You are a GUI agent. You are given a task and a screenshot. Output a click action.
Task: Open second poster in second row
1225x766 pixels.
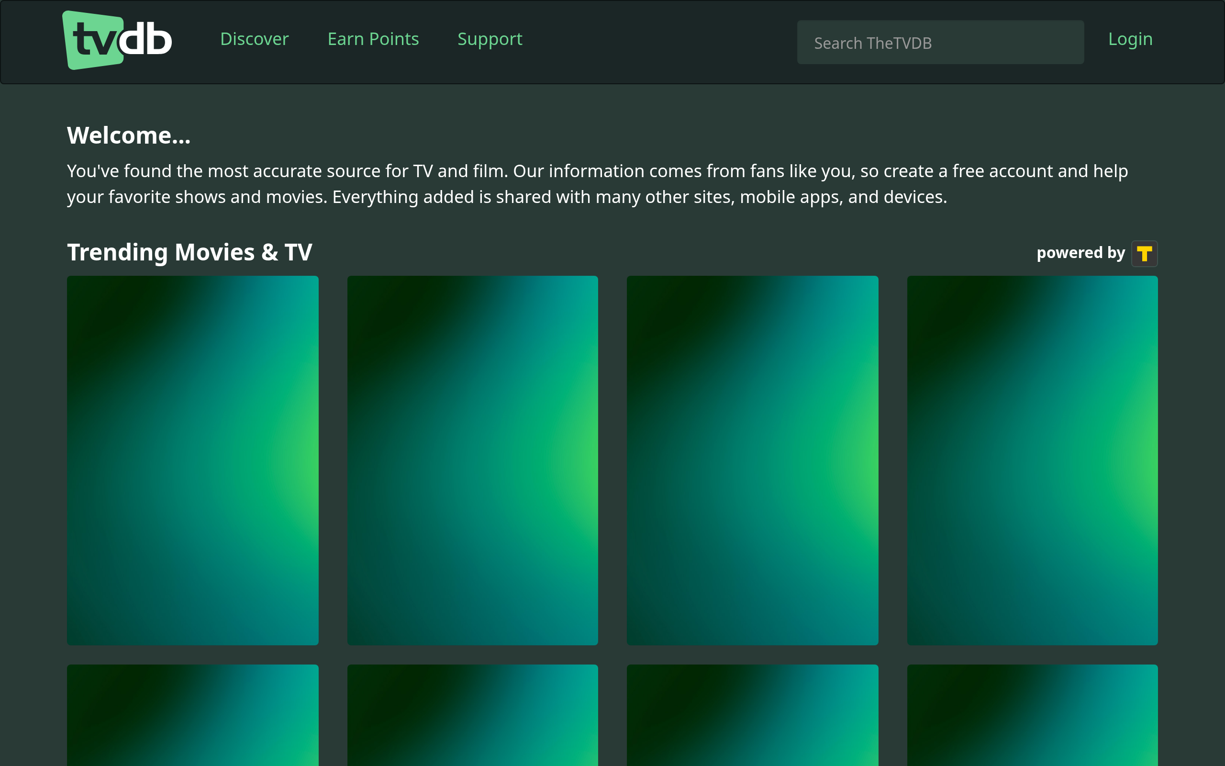pyautogui.click(x=472, y=715)
